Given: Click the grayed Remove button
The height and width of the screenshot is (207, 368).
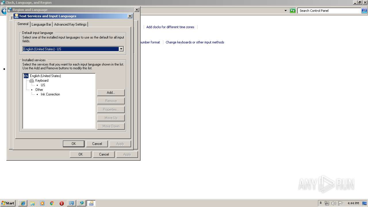Looking at the screenshot, I should 111,101.
